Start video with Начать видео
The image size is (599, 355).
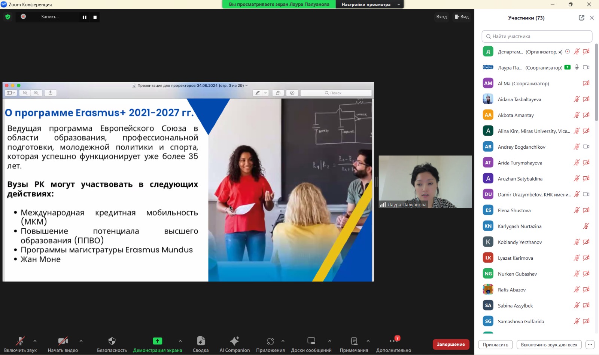tap(63, 344)
